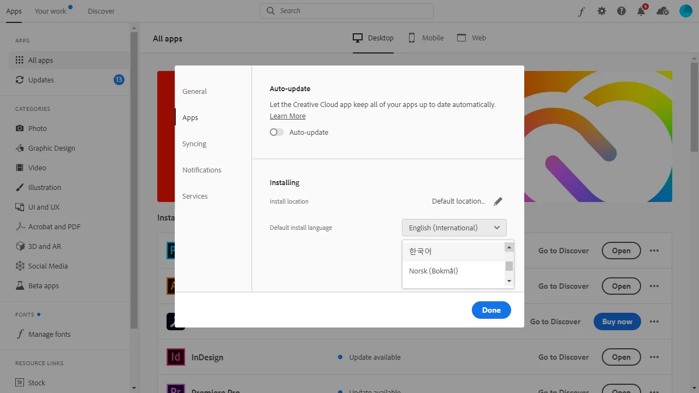This screenshot has width=699, height=393.
Task: Click the Done button
Action: [x=491, y=310]
